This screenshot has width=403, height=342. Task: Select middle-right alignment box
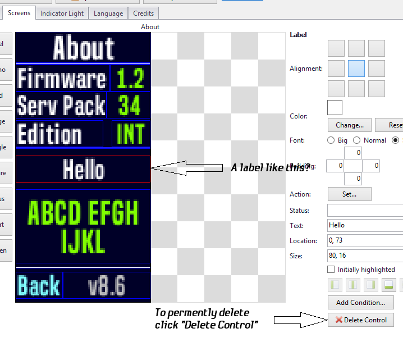377,69
